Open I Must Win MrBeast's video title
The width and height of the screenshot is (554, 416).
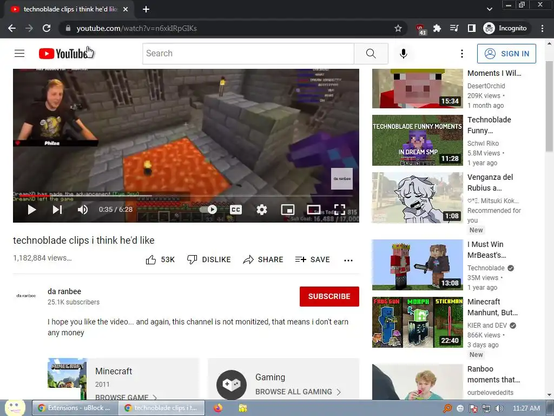[486, 250]
